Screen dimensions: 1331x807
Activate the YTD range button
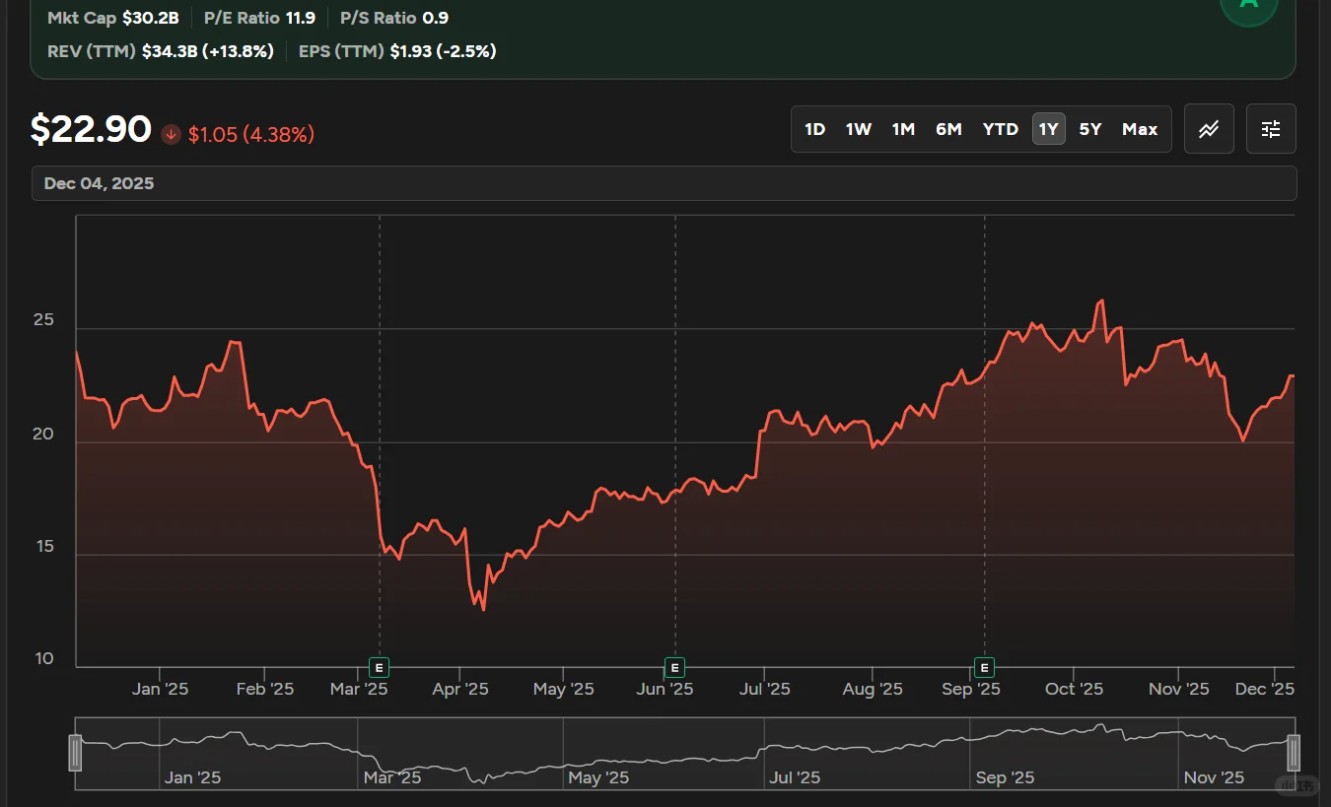[x=999, y=128]
